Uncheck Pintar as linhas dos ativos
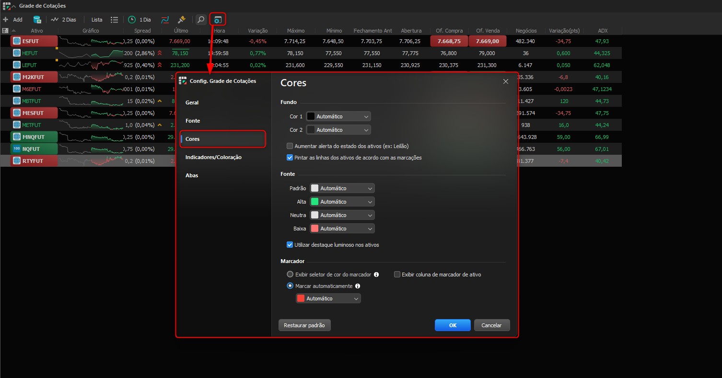Screen dimensions: 722x378 290,158
